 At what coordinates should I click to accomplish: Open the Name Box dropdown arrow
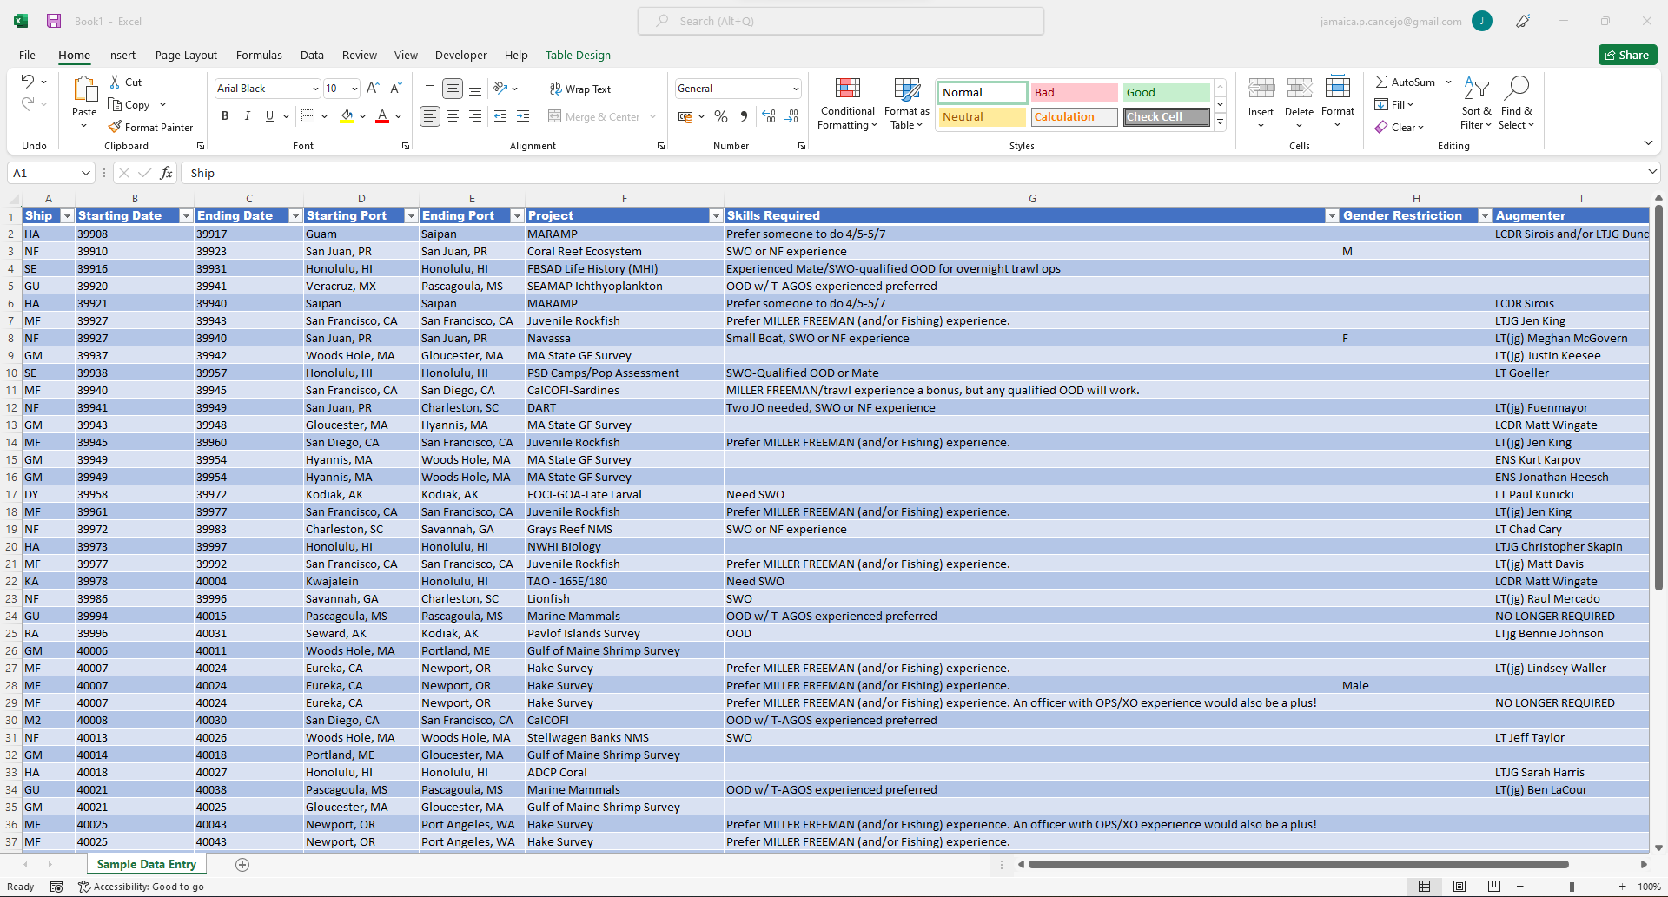(85, 173)
